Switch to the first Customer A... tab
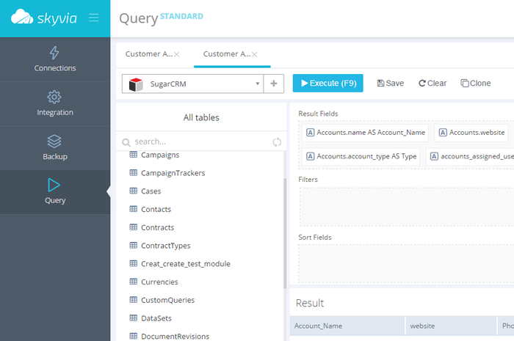 tap(148, 54)
